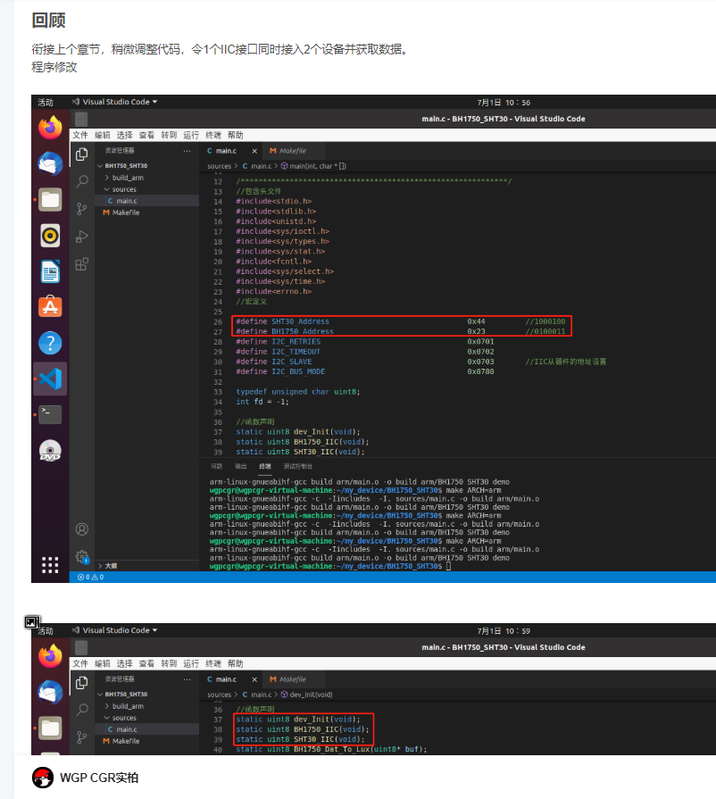Viewport: 716px width, 799px height.
Task: Open Explorer activity icon in lower screenshot
Action: click(81, 683)
